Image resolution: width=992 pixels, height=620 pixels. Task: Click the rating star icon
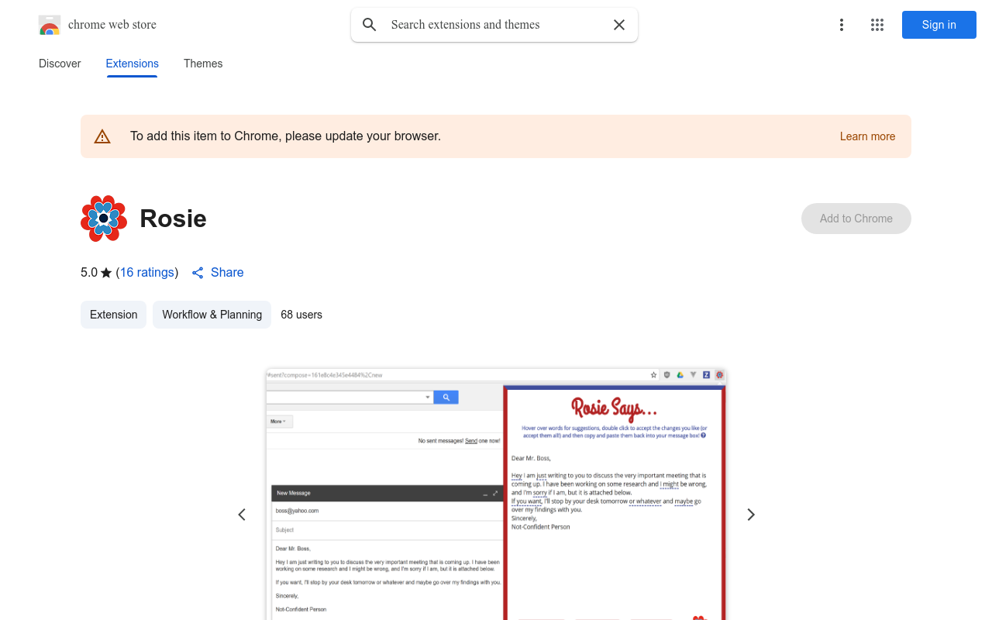tap(106, 273)
